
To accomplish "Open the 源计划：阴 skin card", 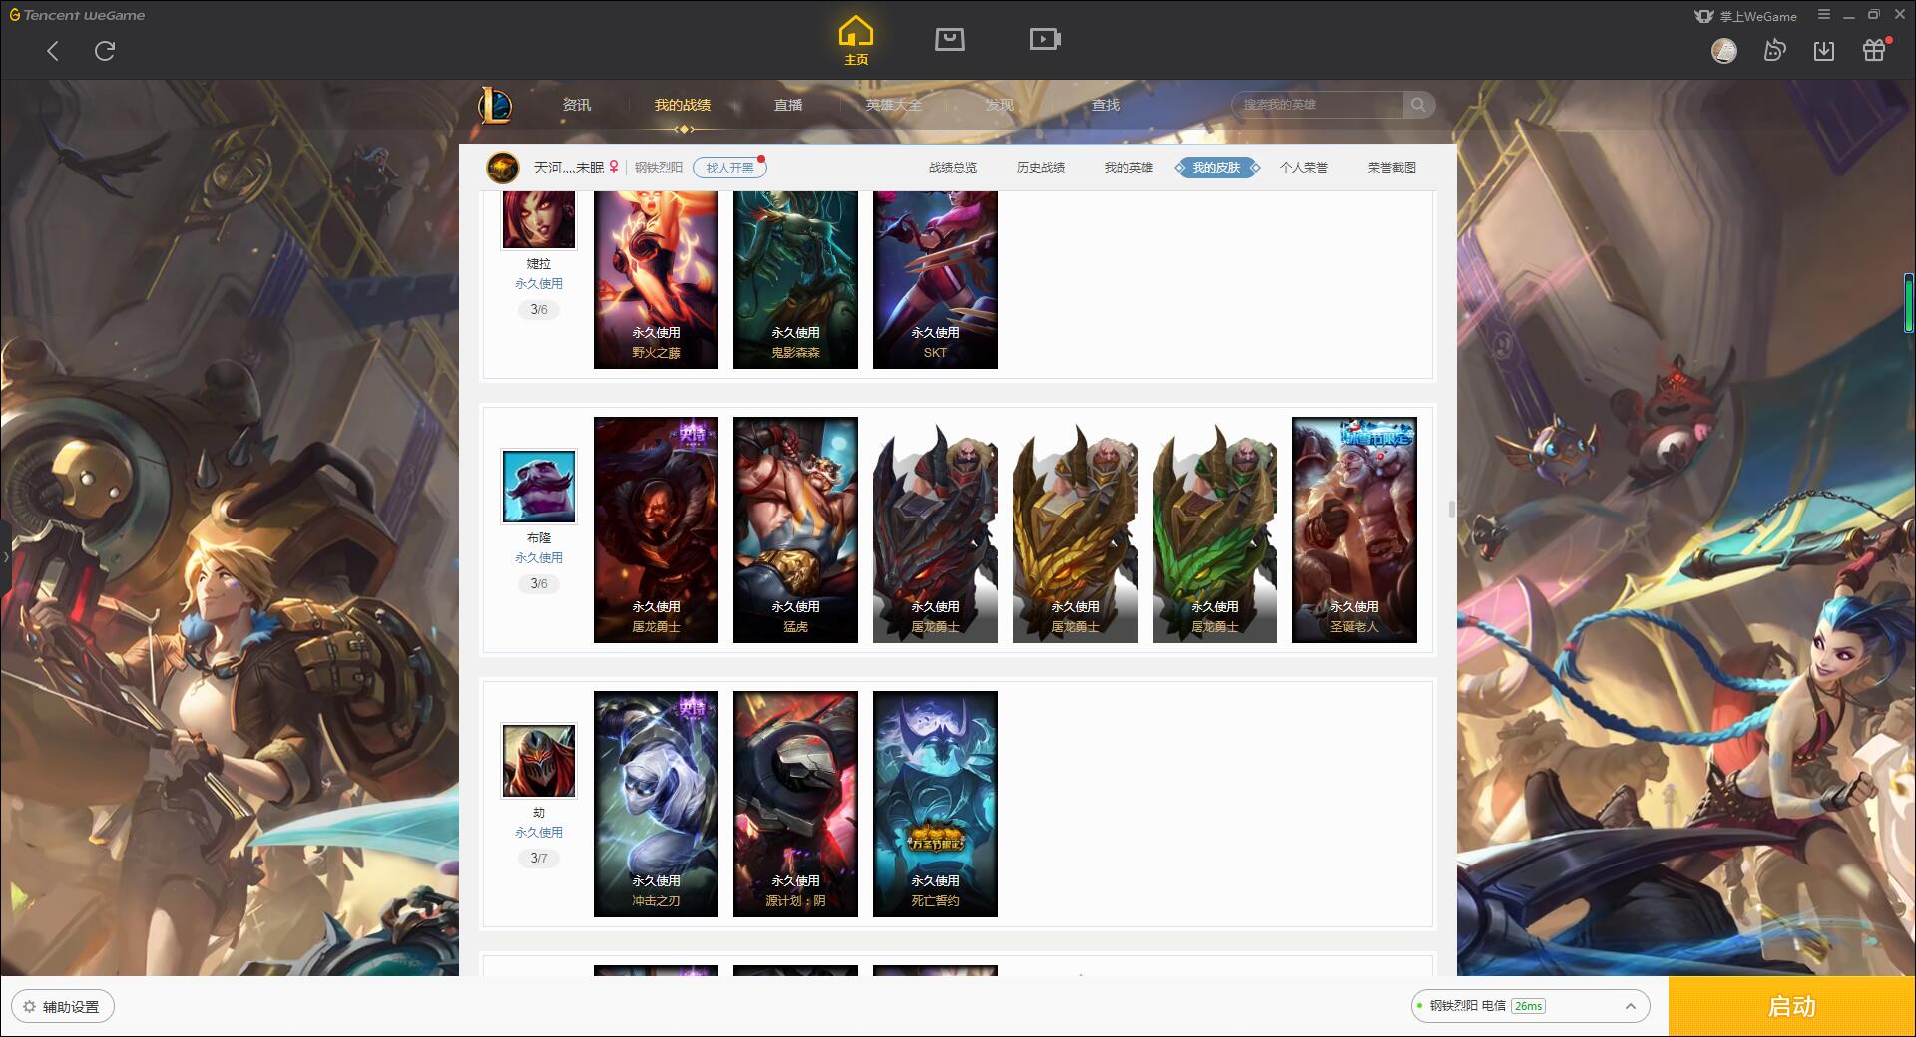I will click(795, 804).
